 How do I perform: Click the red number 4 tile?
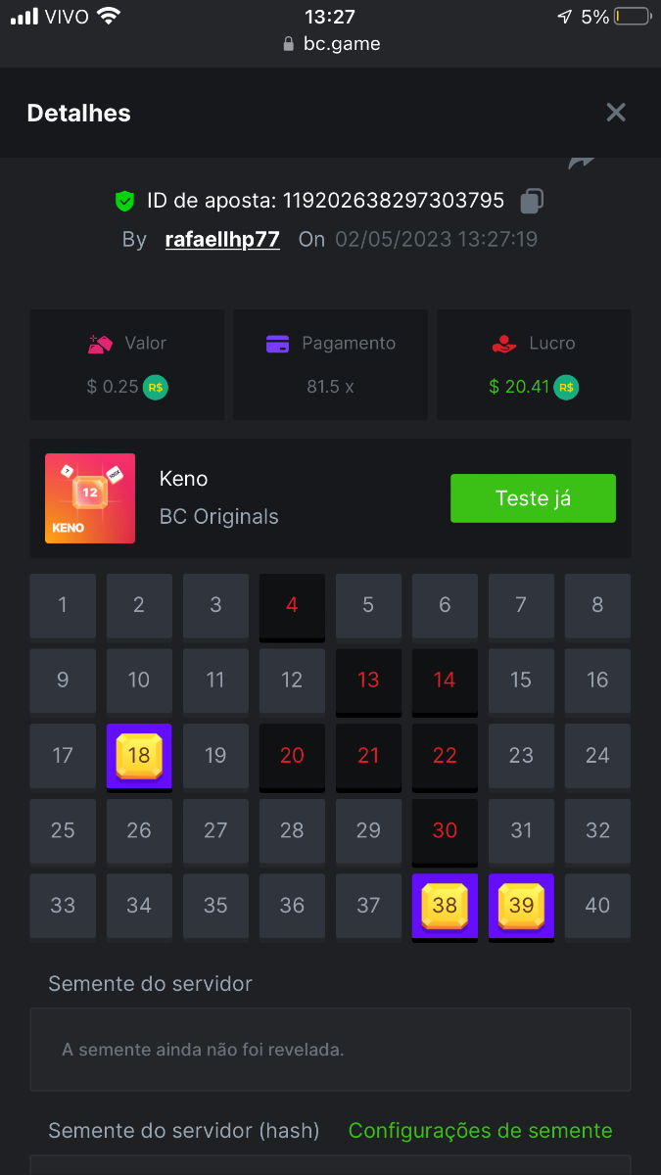(292, 607)
